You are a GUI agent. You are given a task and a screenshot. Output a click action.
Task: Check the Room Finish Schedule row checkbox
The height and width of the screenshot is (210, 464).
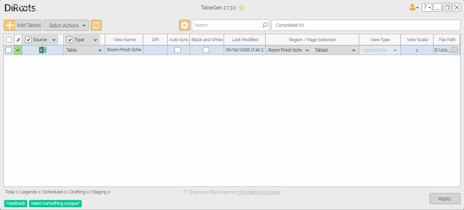click(9, 50)
